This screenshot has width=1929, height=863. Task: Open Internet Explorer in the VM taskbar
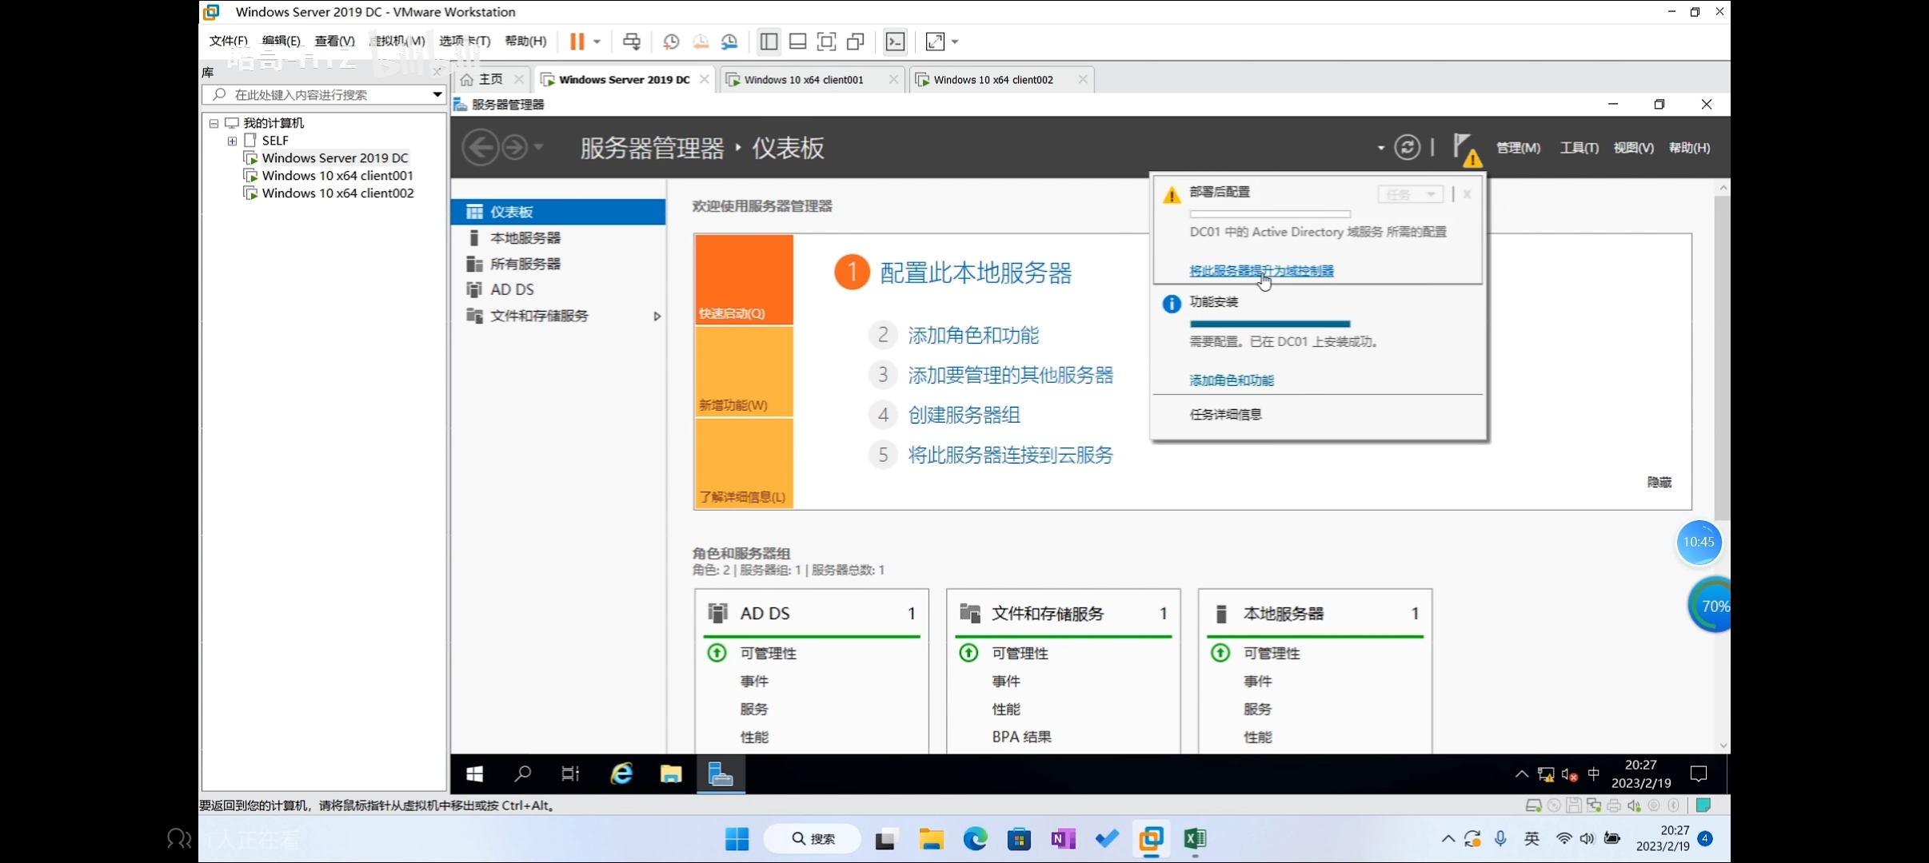click(x=621, y=774)
